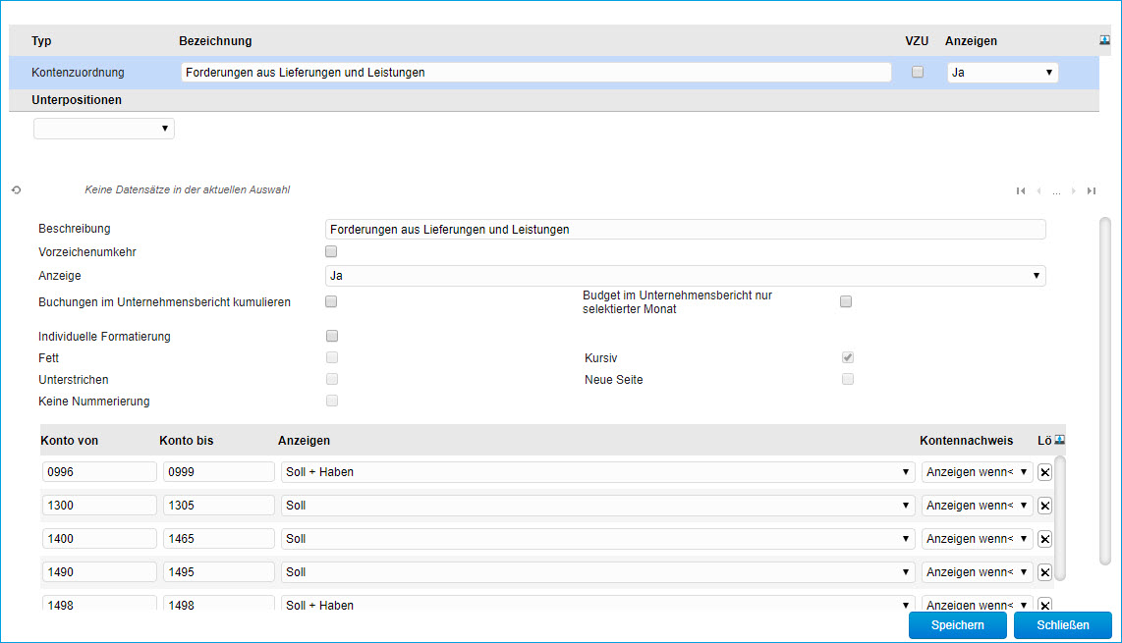Delete the account row 1490 to 1495
Viewport: 1122px width, 643px height.
click(x=1044, y=572)
